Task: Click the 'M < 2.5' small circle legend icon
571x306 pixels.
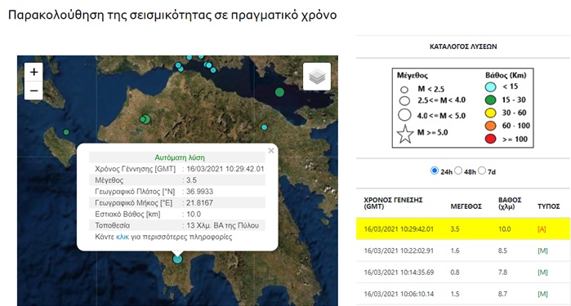Action: tap(404, 90)
